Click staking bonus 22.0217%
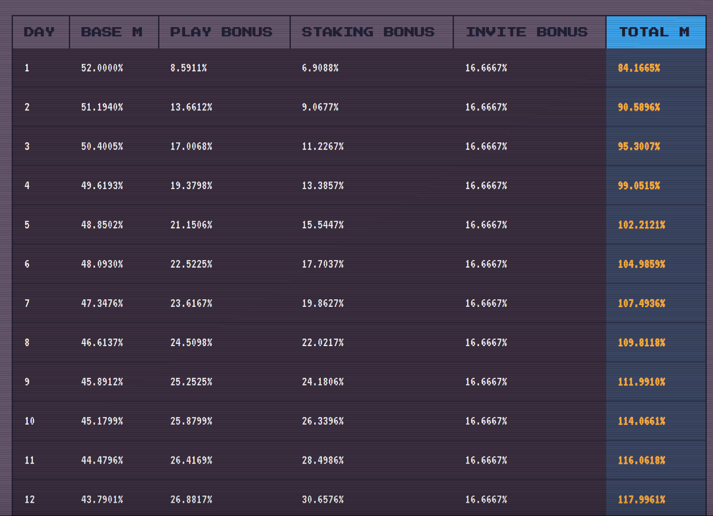The image size is (713, 516). (323, 343)
